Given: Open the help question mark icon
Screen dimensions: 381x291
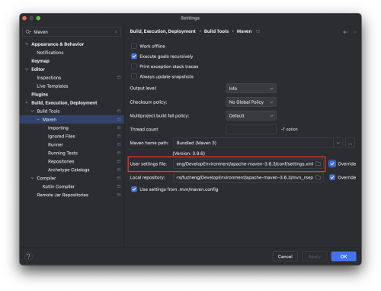Looking at the screenshot, I should (x=28, y=257).
